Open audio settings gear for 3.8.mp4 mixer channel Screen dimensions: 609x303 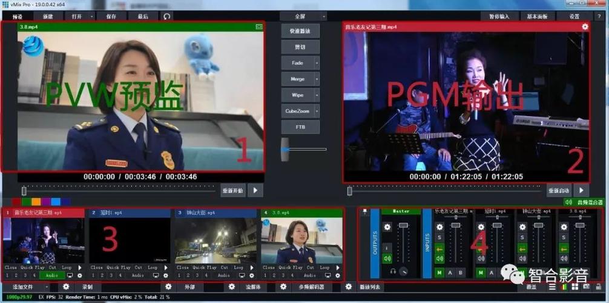point(564,227)
